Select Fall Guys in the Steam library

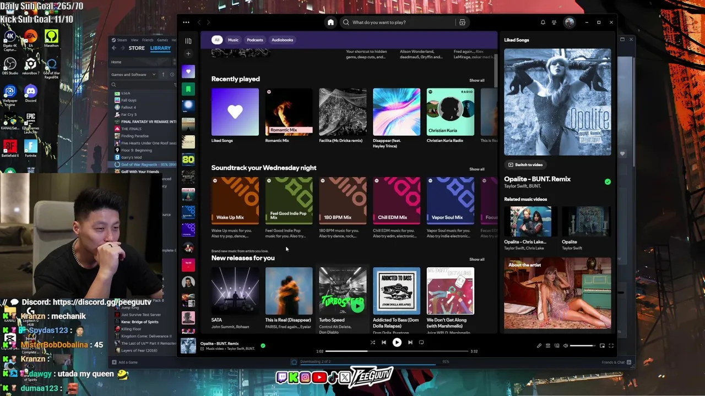click(128, 100)
